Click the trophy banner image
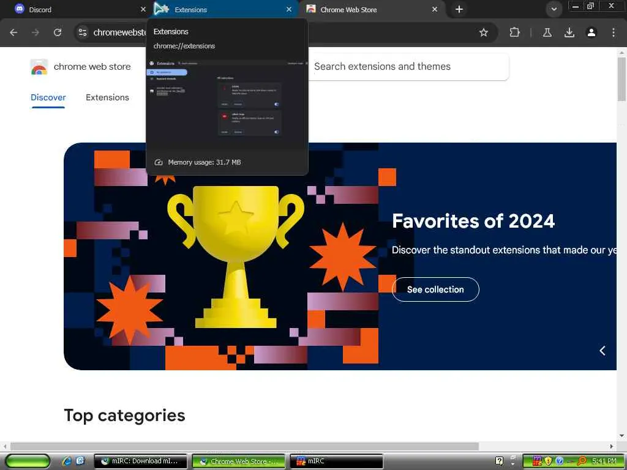 click(236, 256)
